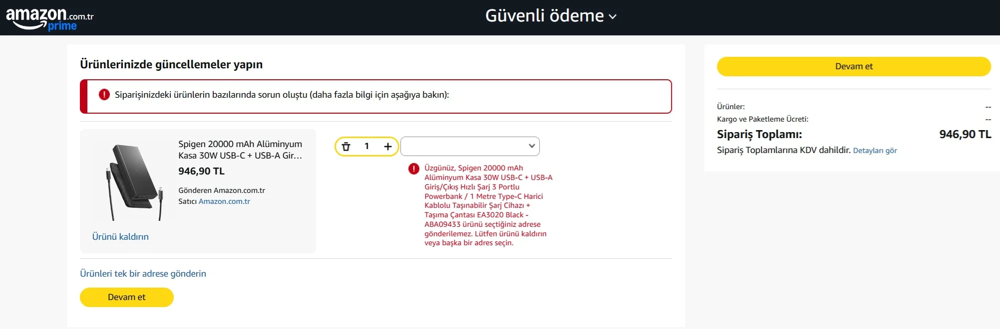Open the empty address dropdown next to quantity
The height and width of the screenshot is (329, 1000).
470,146
